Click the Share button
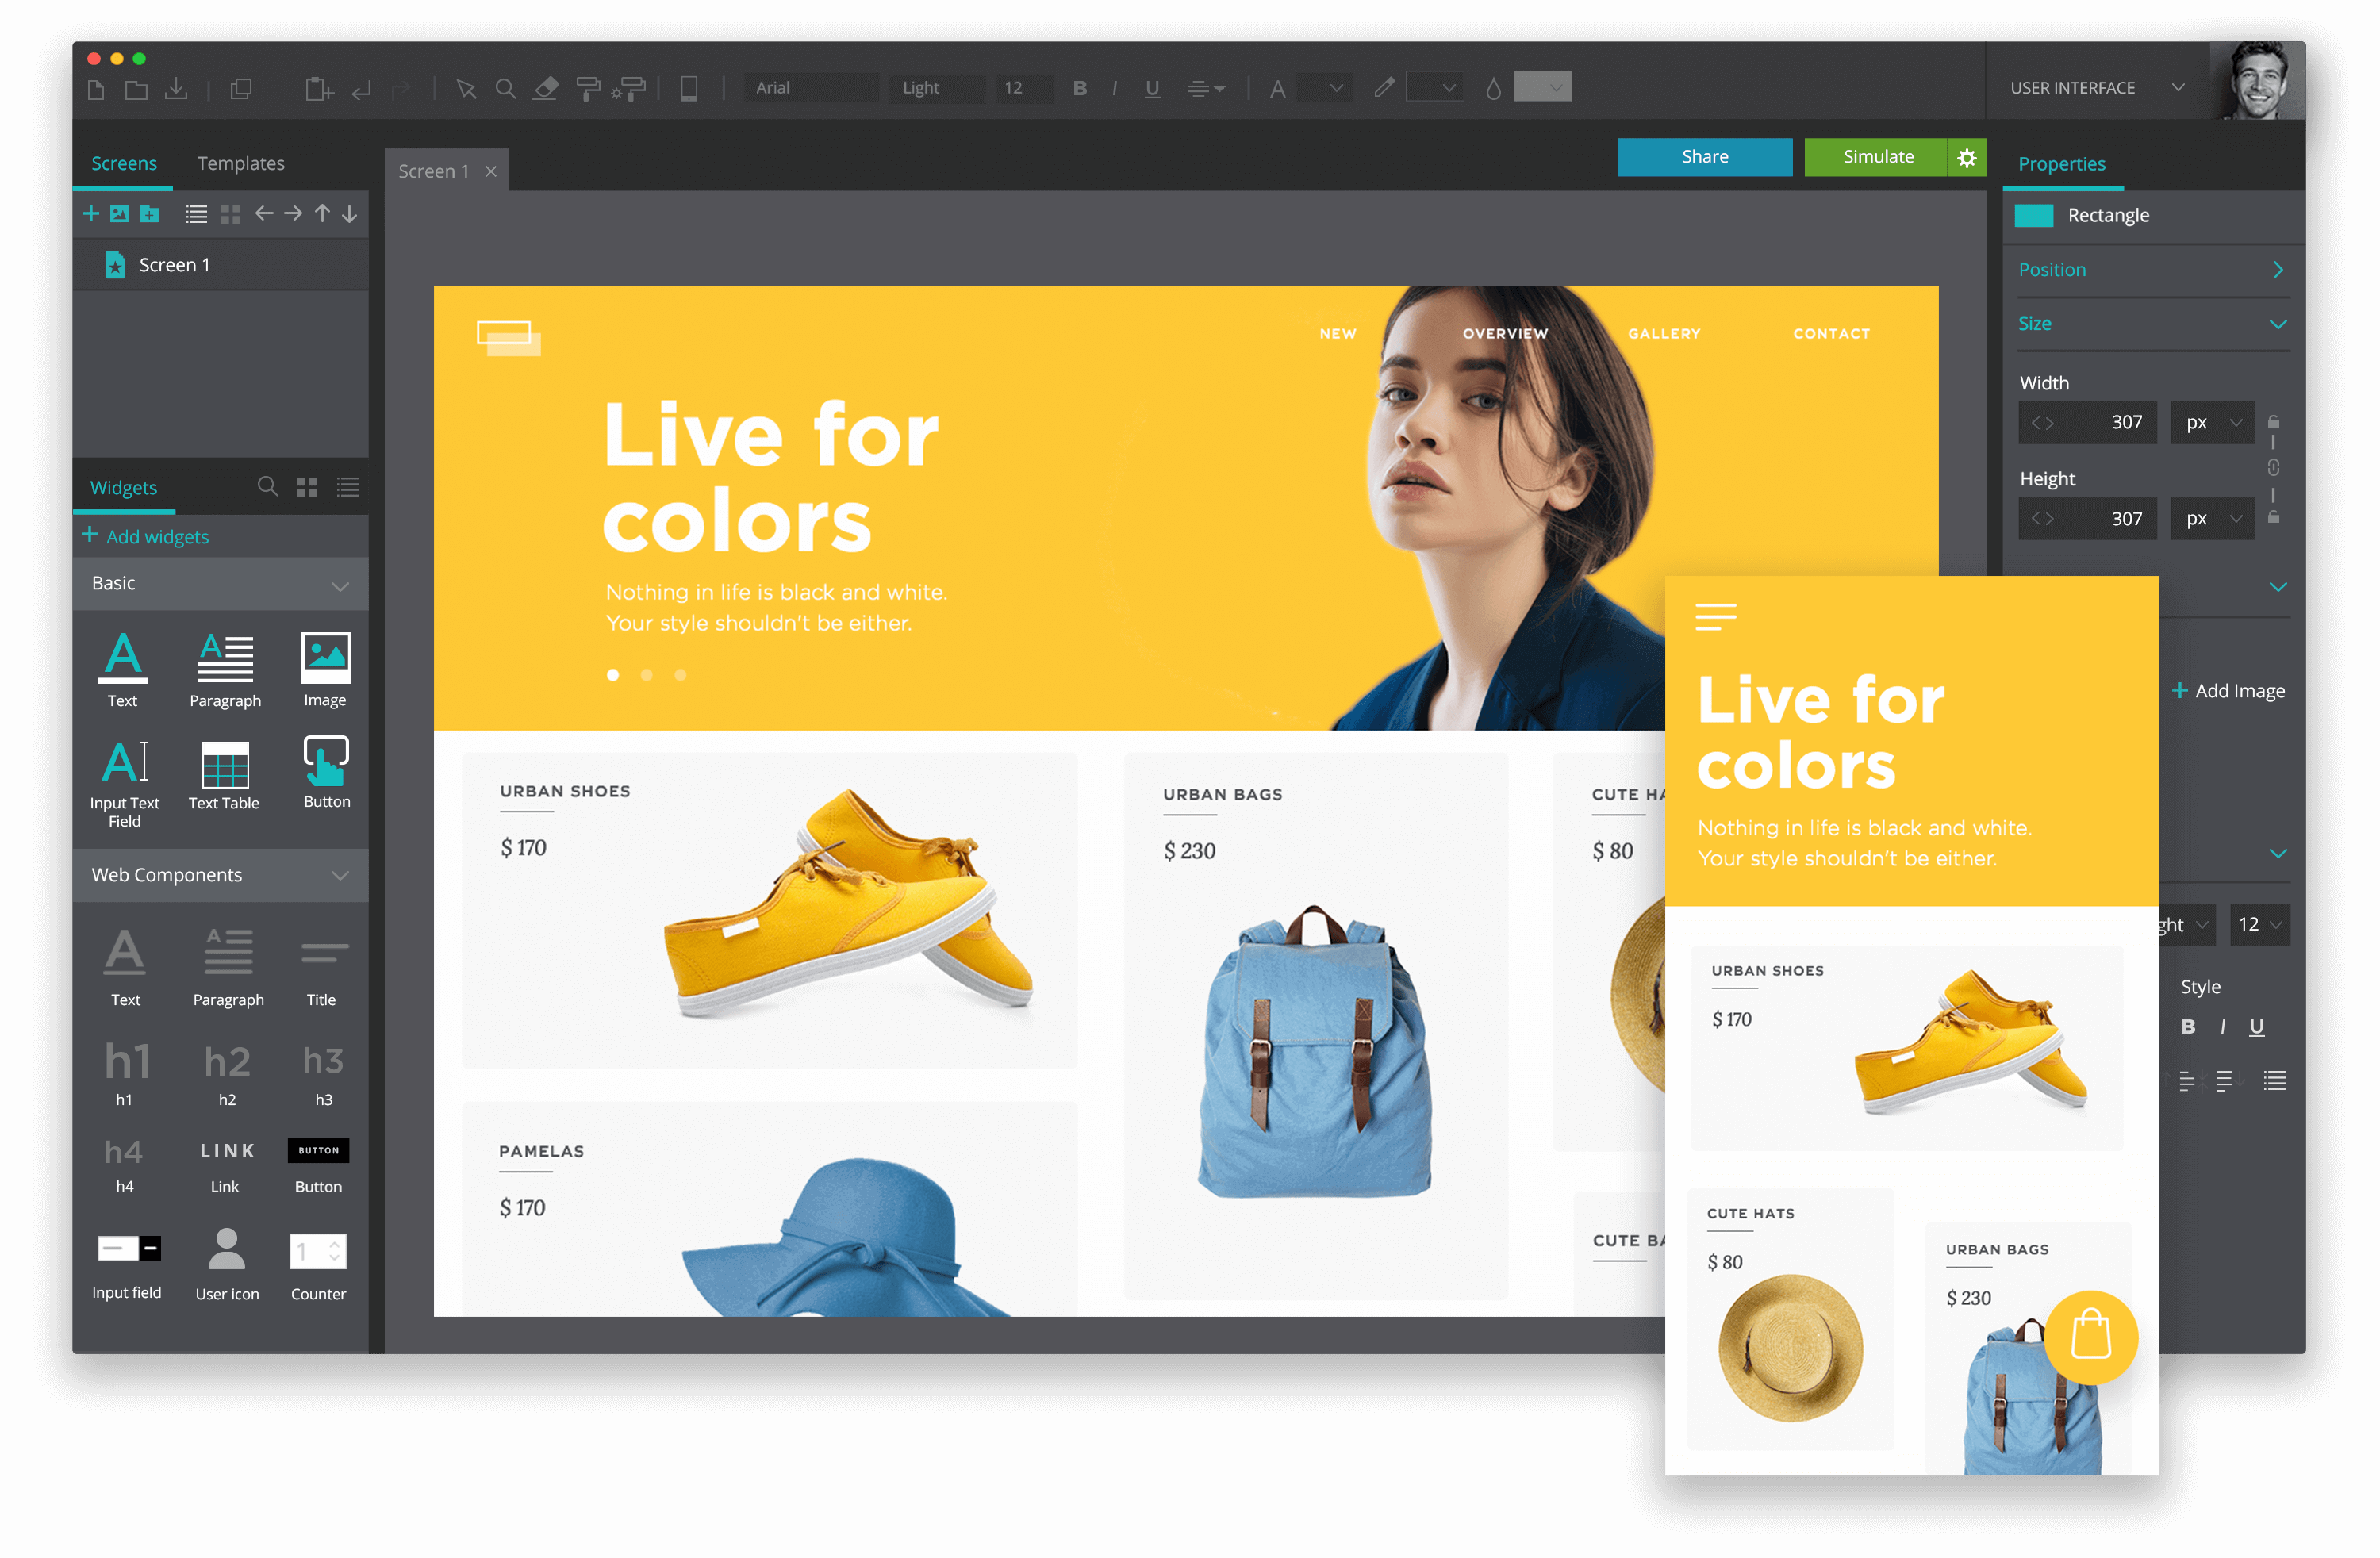This screenshot has width=2380, height=1558. coord(1706,158)
